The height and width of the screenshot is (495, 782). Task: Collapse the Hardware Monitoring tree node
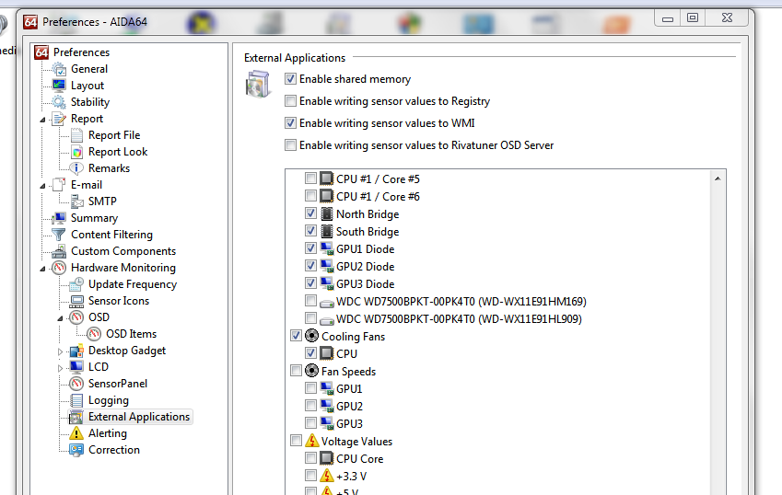click(x=43, y=268)
